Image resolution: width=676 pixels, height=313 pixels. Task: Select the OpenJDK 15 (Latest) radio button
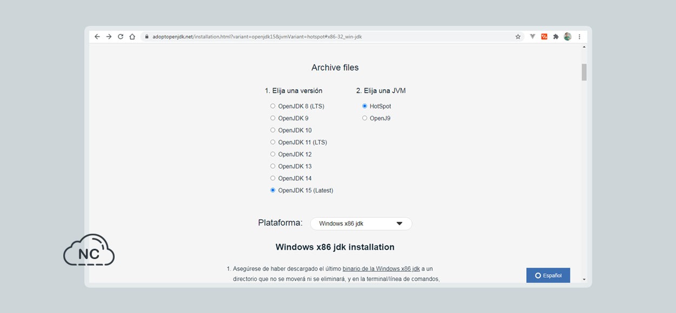coord(273,190)
